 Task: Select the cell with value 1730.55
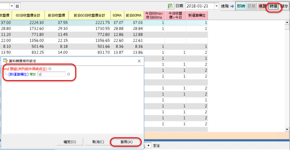click(x=89, y=29)
